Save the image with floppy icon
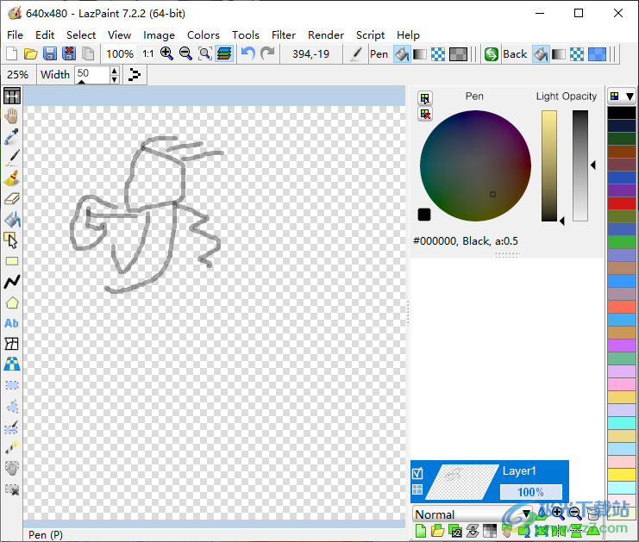The height and width of the screenshot is (542, 639). [x=50, y=53]
